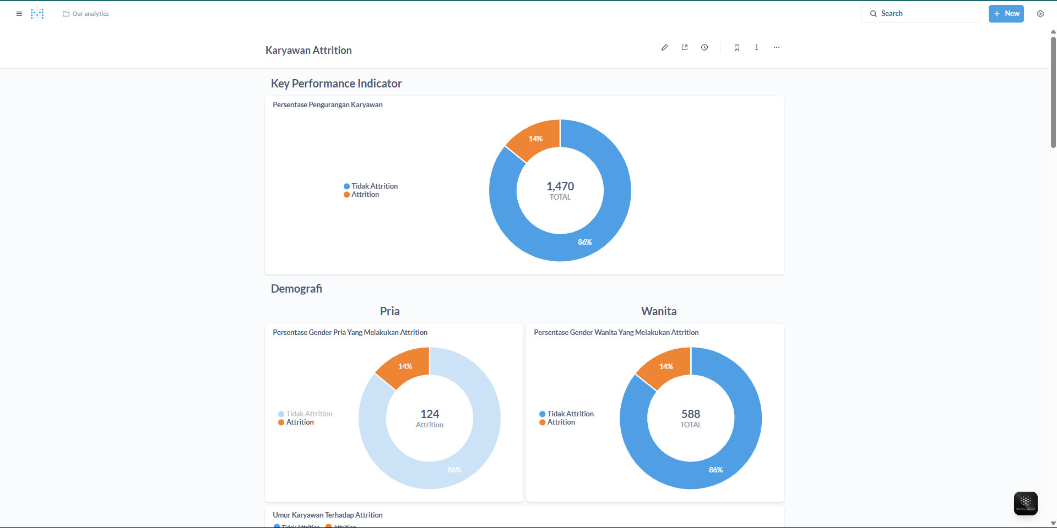The width and height of the screenshot is (1057, 528).
Task: Click the New button
Action: click(x=1006, y=14)
